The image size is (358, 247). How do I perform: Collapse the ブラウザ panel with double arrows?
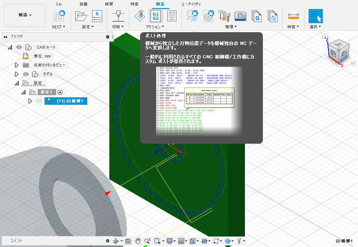[5, 37]
